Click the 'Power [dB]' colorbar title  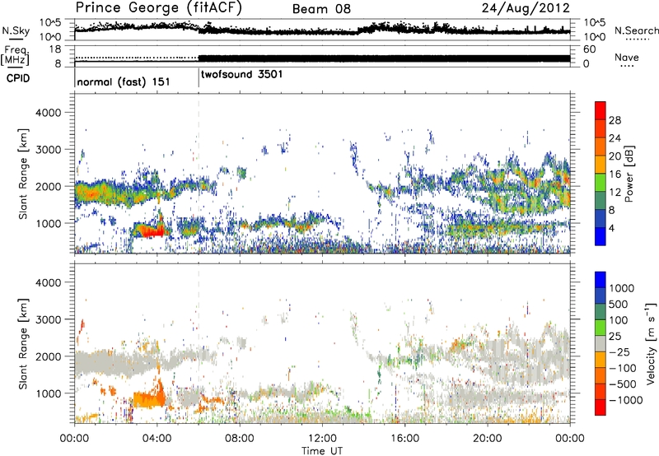[x=629, y=174]
